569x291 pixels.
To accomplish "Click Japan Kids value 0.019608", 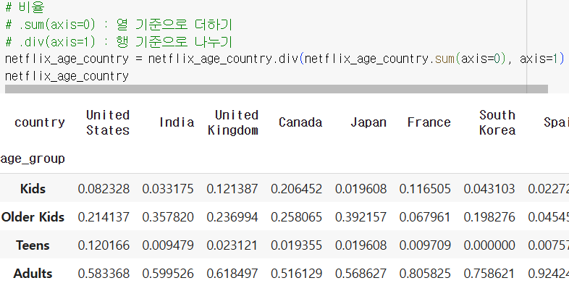I will point(361,189).
